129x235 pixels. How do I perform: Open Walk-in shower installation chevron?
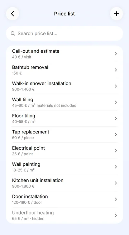(116, 86)
